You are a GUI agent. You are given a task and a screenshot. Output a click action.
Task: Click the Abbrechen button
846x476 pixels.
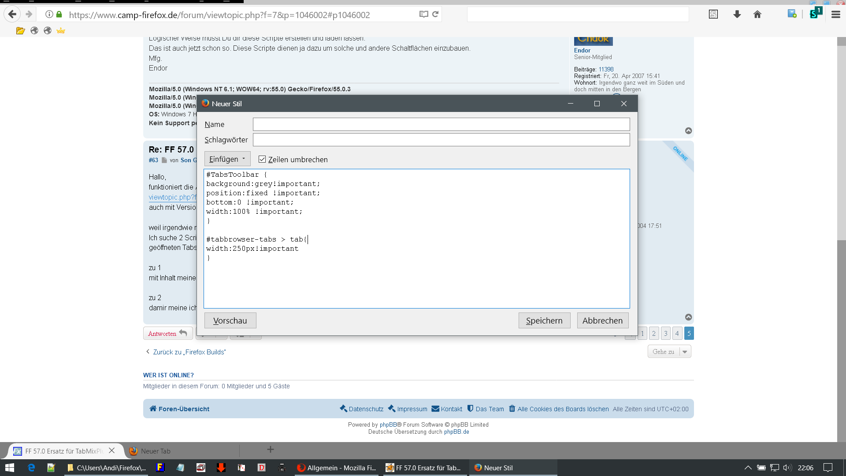(602, 320)
